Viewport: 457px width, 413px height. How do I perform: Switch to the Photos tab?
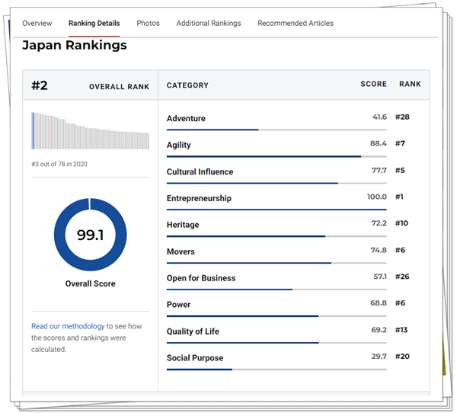[148, 23]
